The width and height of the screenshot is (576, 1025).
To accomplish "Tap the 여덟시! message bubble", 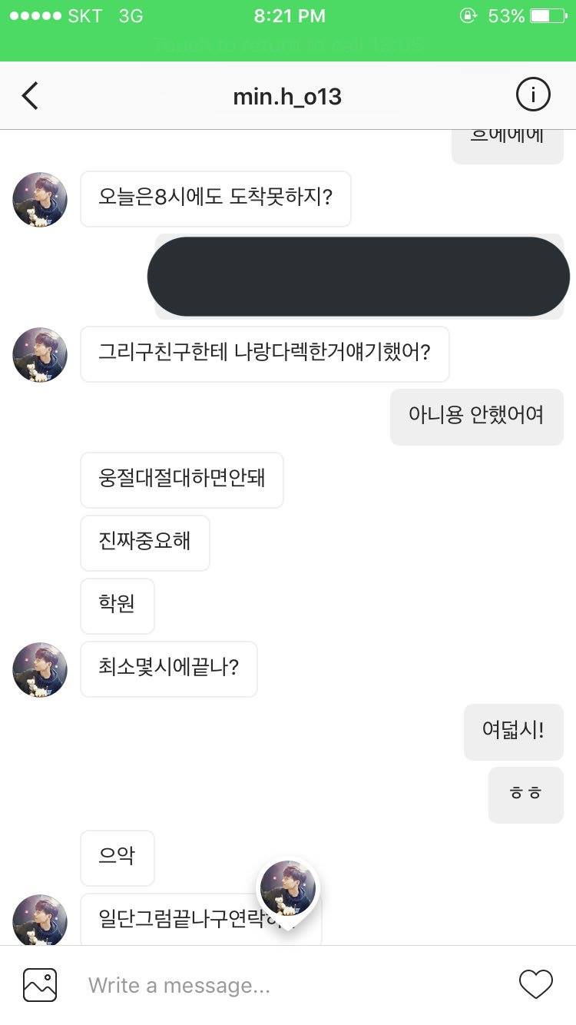I will 513,731.
